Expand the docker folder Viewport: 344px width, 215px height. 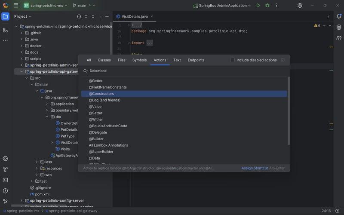pyautogui.click(x=21, y=46)
